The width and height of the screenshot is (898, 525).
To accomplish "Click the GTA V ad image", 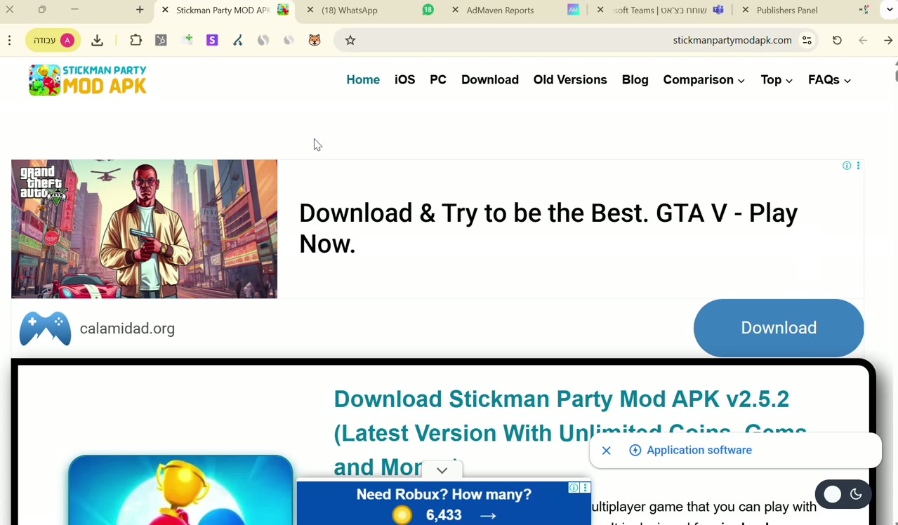I will pyautogui.click(x=144, y=229).
